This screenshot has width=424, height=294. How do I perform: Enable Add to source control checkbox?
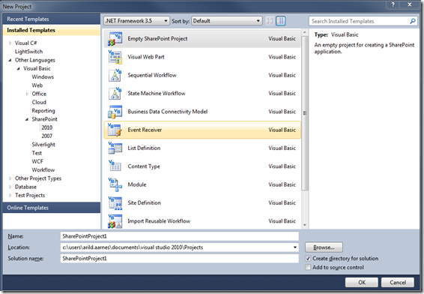pyautogui.click(x=308, y=268)
